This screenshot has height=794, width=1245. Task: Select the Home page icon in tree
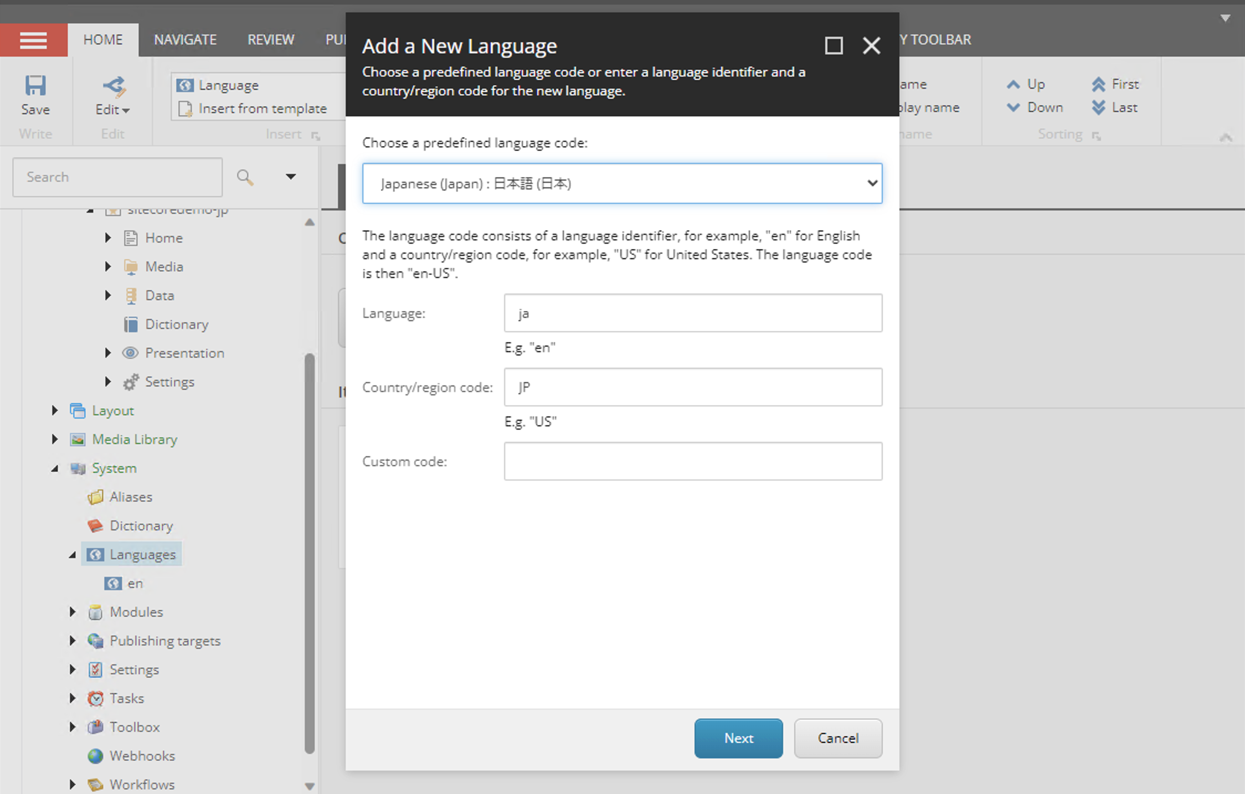click(x=131, y=238)
